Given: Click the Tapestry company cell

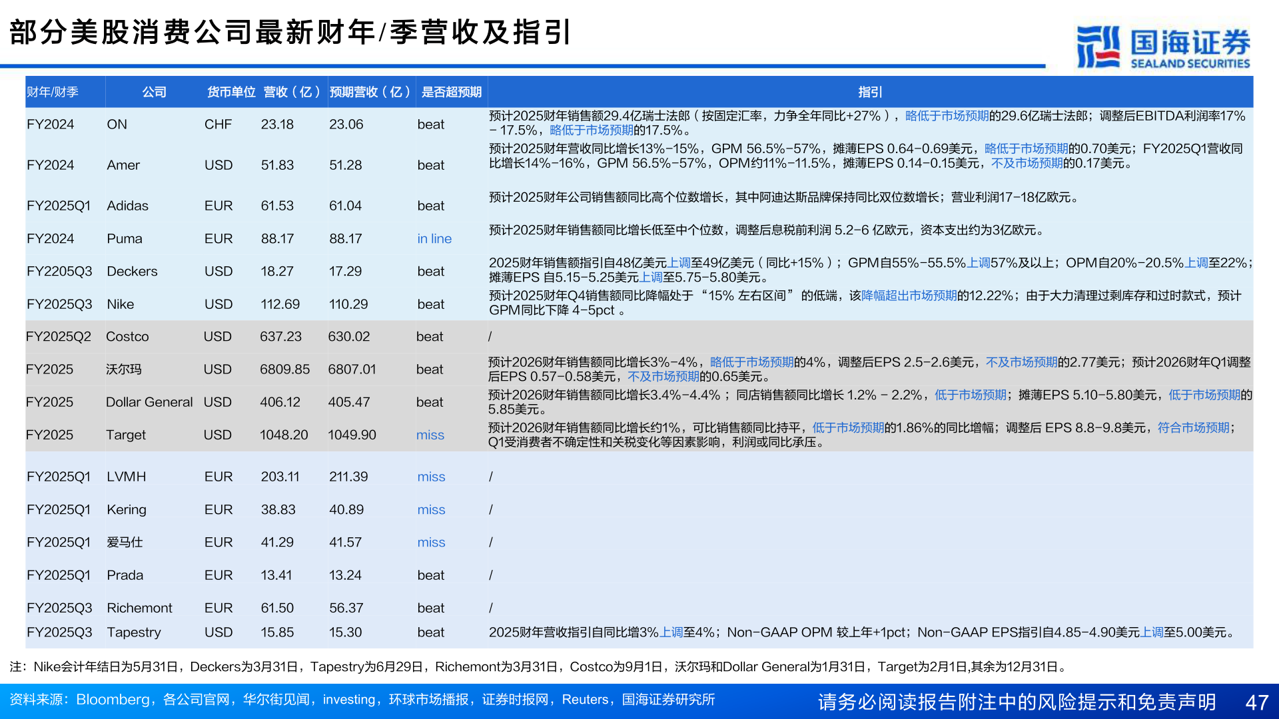Looking at the screenshot, I should click(134, 632).
